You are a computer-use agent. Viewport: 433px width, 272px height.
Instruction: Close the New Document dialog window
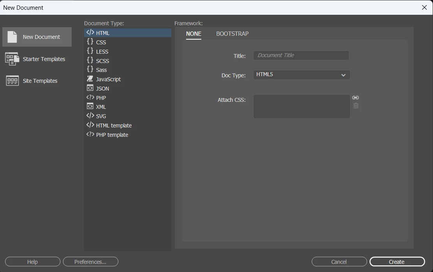[x=424, y=7]
